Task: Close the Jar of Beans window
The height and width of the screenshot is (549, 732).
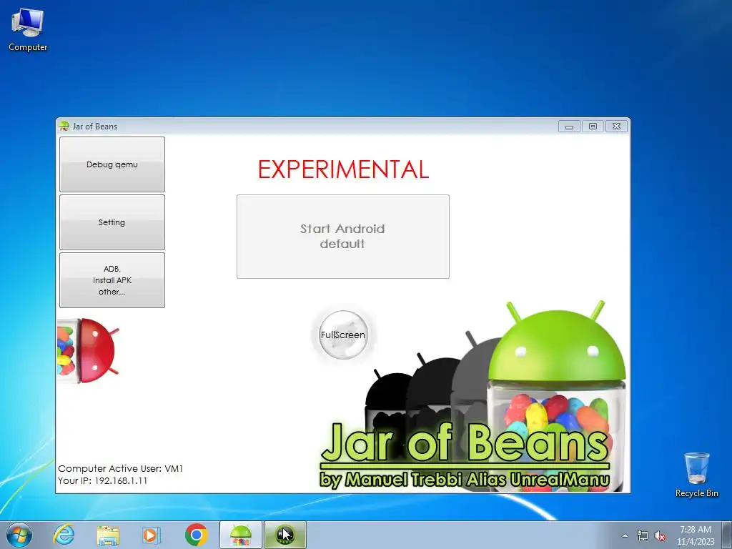Action: [x=616, y=126]
